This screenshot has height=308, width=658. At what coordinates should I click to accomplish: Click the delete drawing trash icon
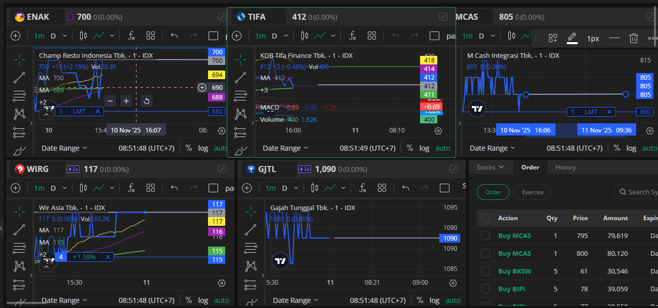pos(633,38)
